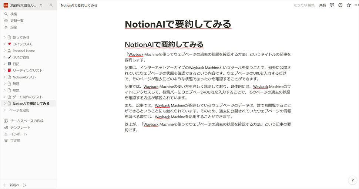This screenshot has height=189, width=359.
Task: Open the リーディングリスト page
Action: coord(28,71)
